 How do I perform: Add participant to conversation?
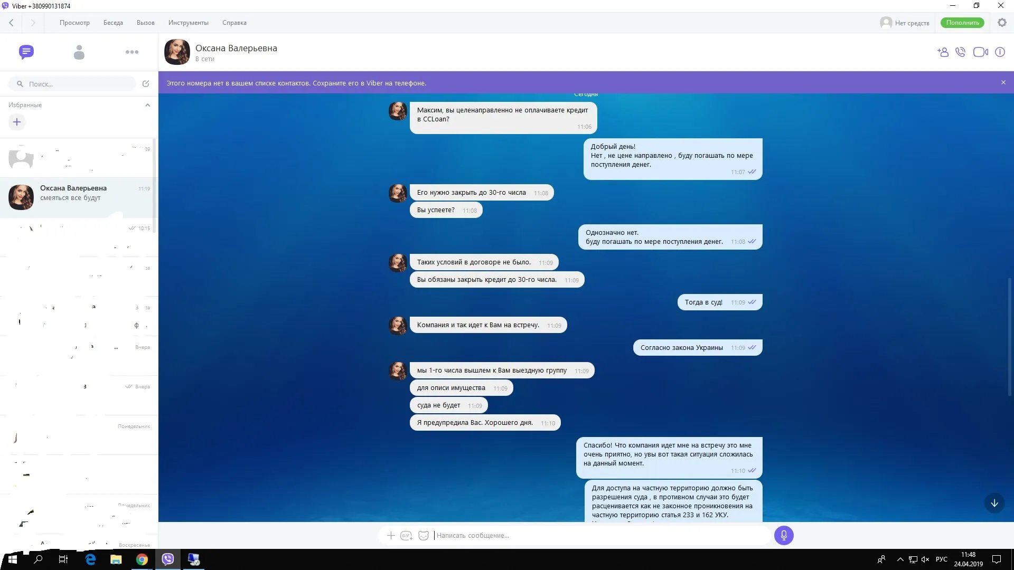(x=943, y=52)
